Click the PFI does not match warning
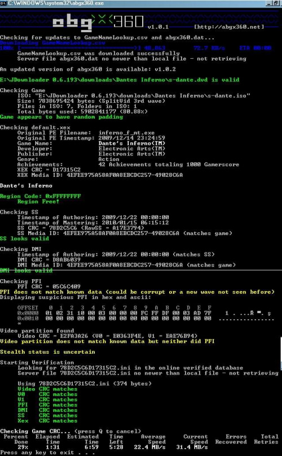 137,292
